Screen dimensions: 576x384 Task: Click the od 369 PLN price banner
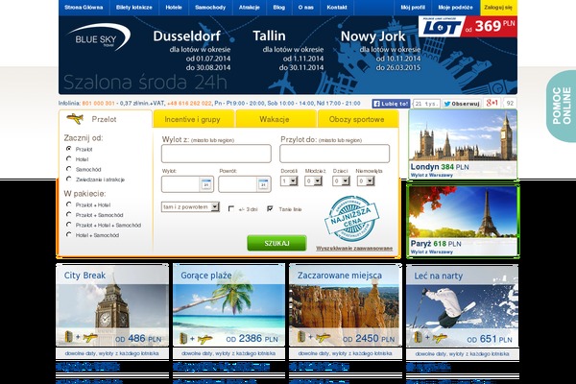click(x=490, y=27)
